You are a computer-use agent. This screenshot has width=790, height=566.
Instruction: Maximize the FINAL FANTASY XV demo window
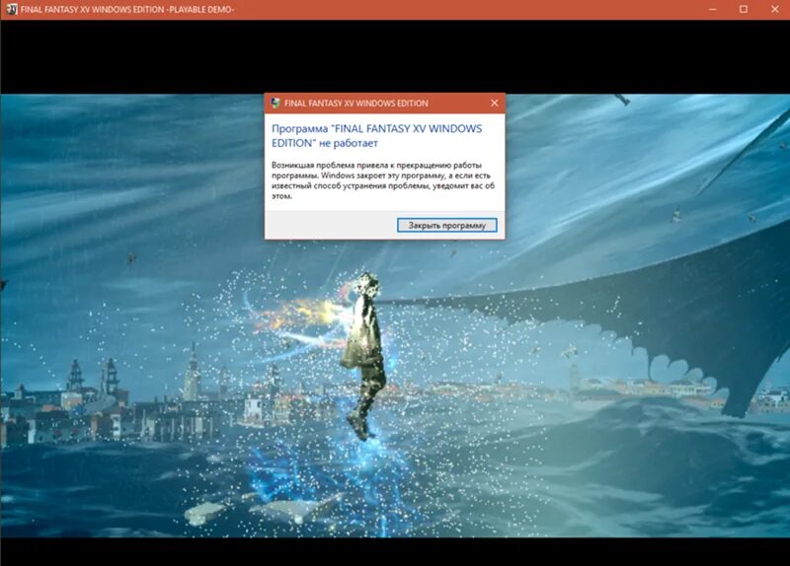744,9
